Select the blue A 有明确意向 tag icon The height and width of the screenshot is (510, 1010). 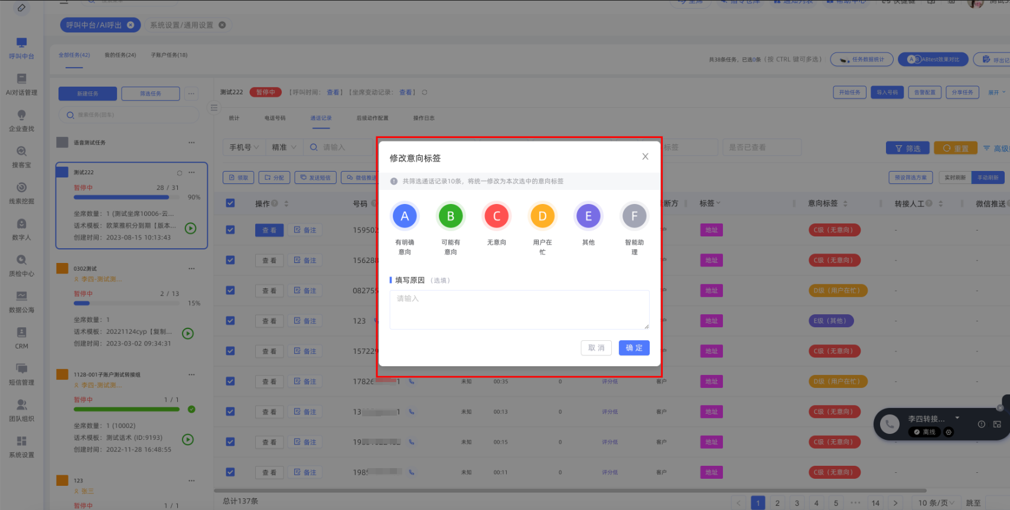point(405,216)
